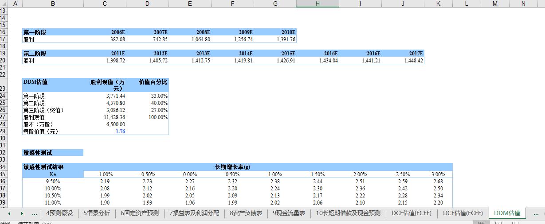Select column K header
This screenshot has height=224, width=545.
coord(438,4)
